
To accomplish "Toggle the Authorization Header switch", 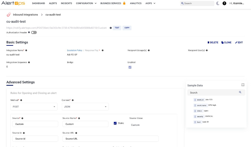I will click(x=34, y=33).
